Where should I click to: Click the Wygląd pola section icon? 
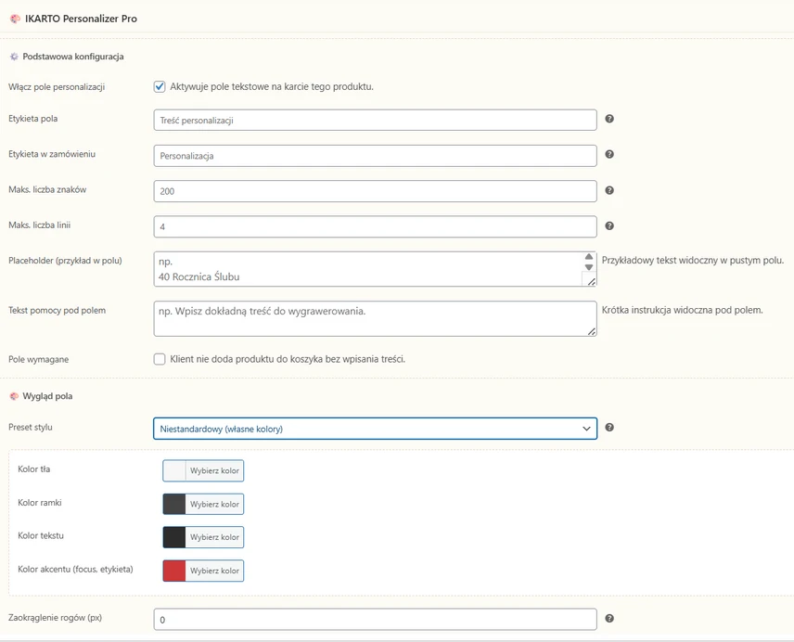coord(14,396)
